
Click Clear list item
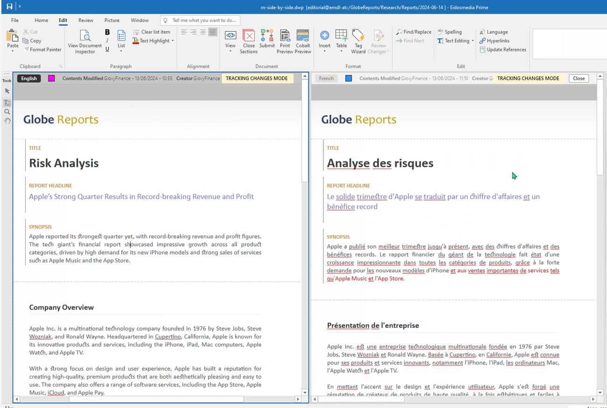coord(152,32)
